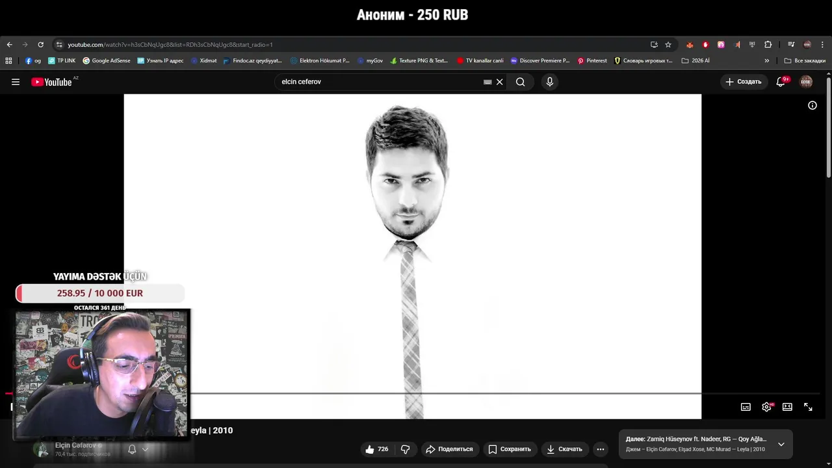The height and width of the screenshot is (468, 832).
Task: Open the install app icon in address bar
Action: pyautogui.click(x=654, y=45)
